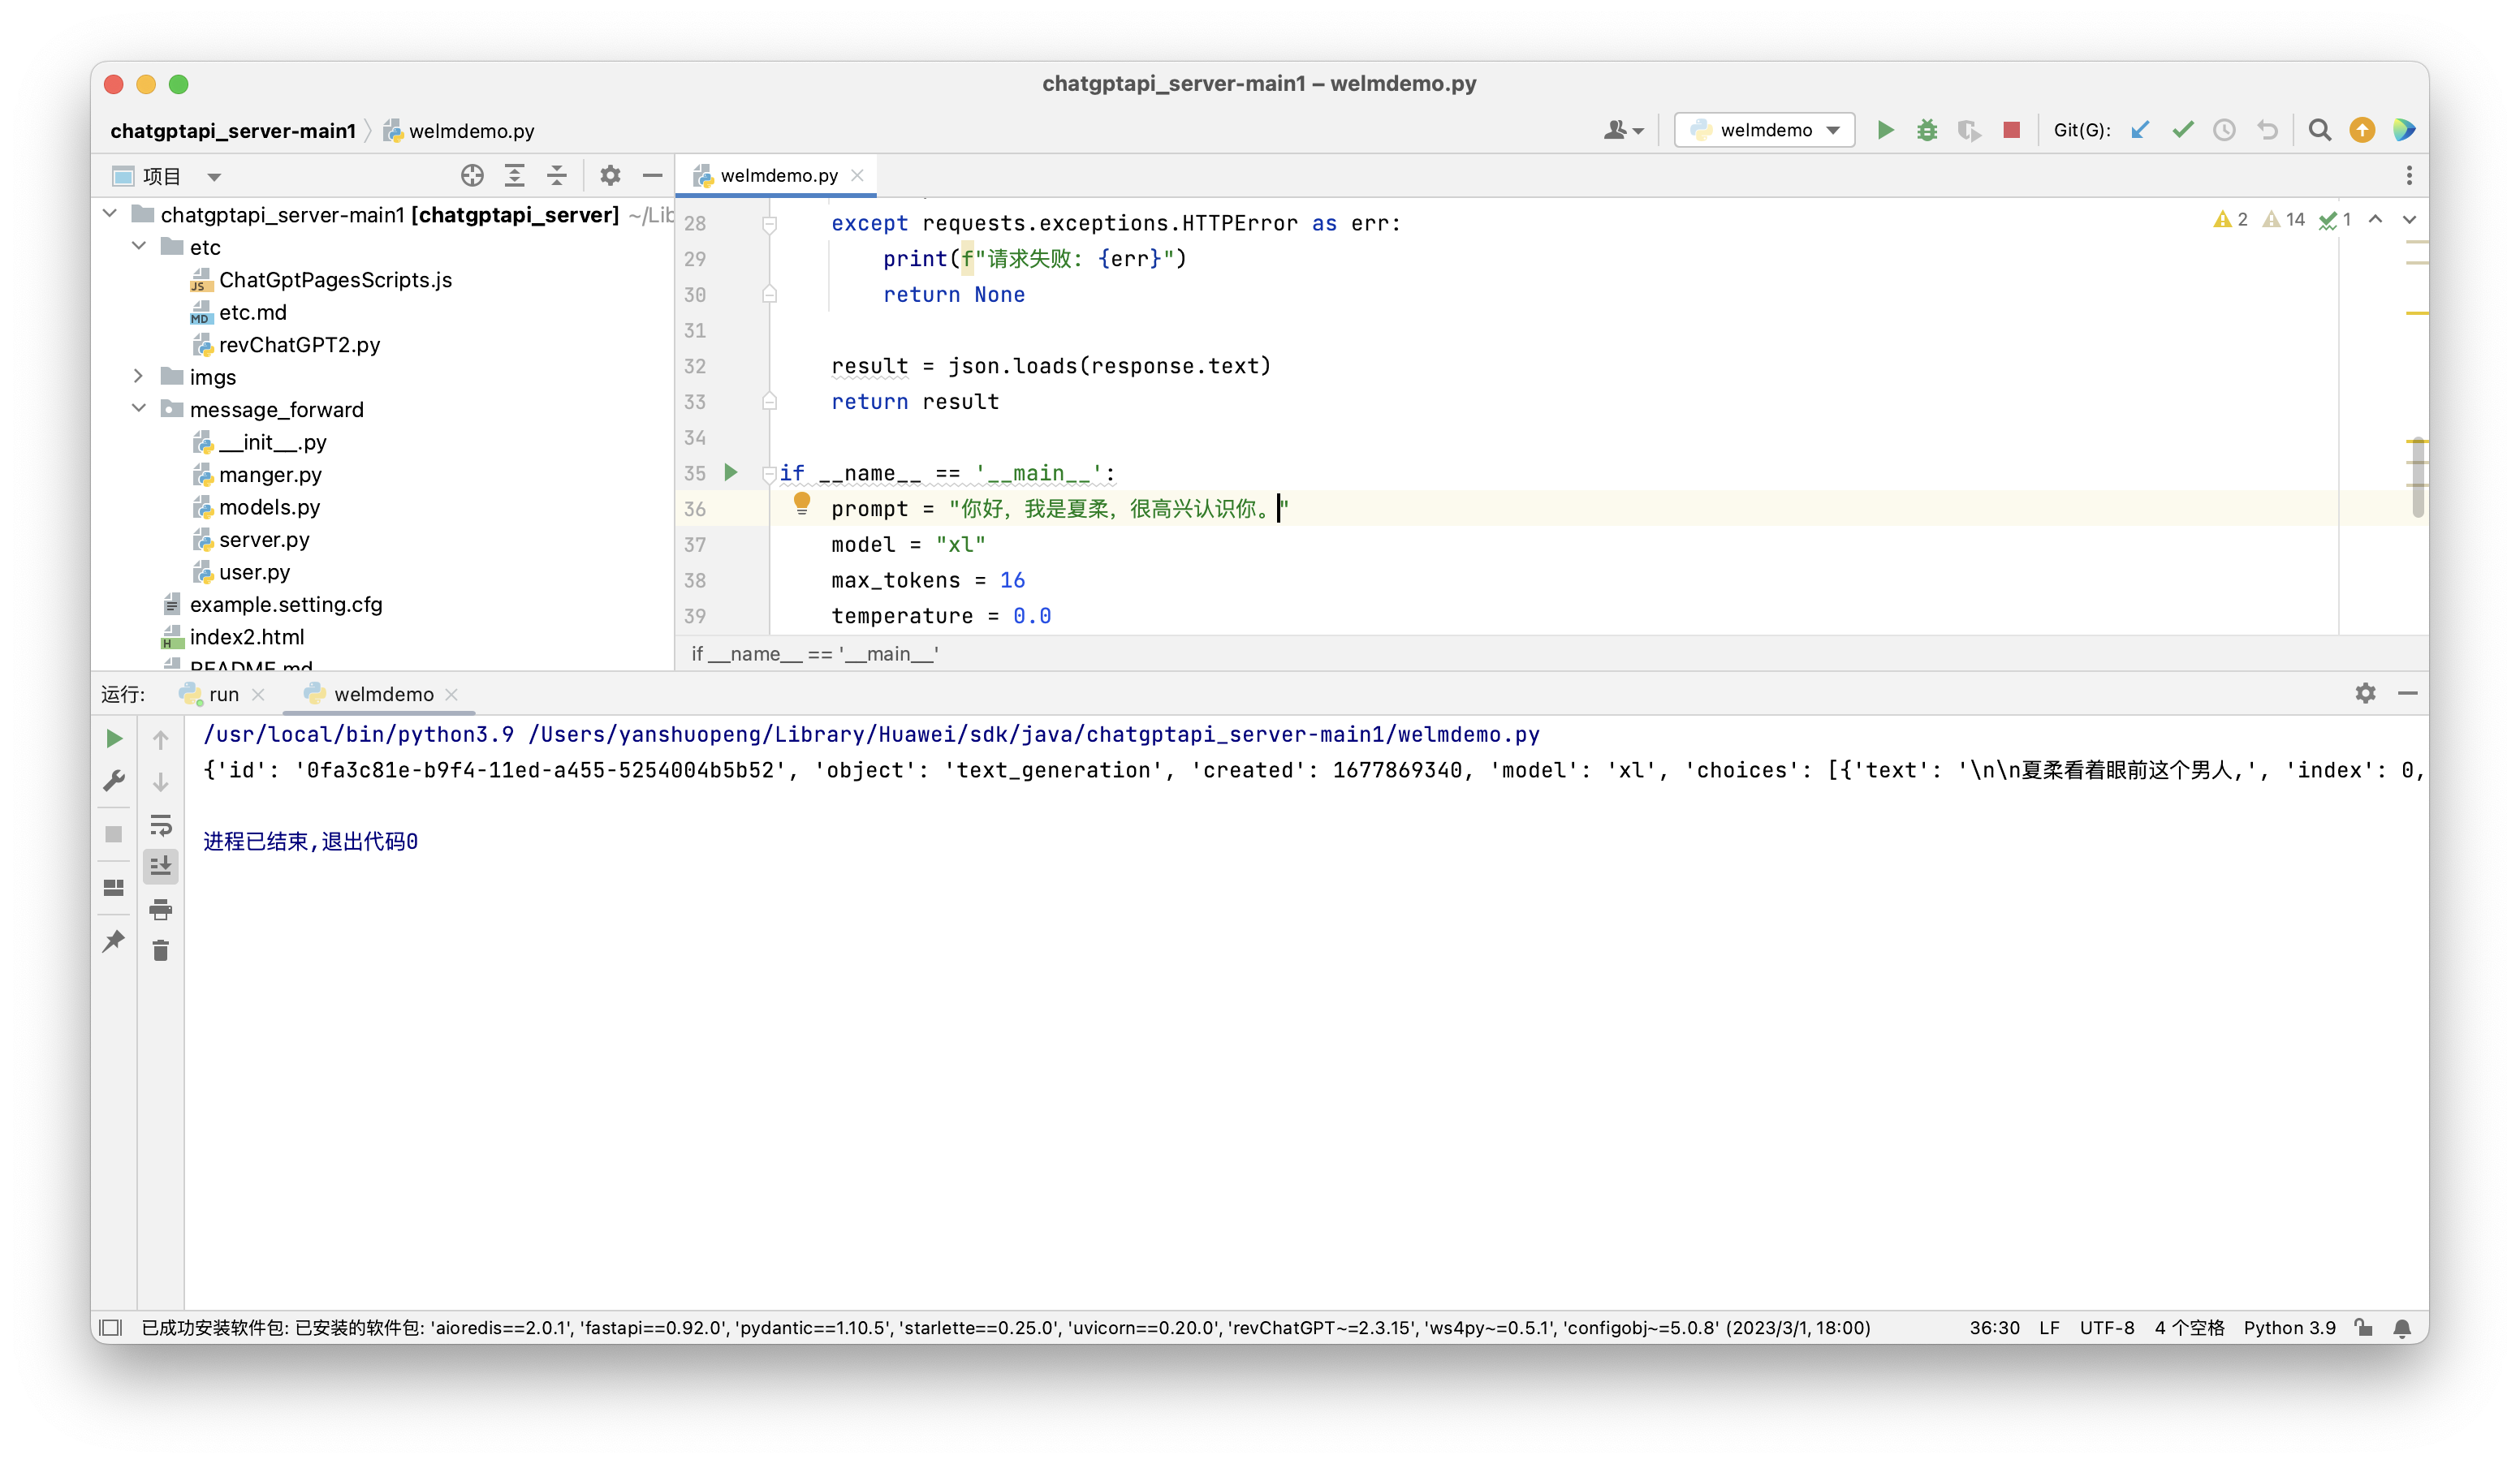Viewport: 2520px width, 1464px height.
Task: Toggle fold marker at line 30
Action: coord(769,294)
